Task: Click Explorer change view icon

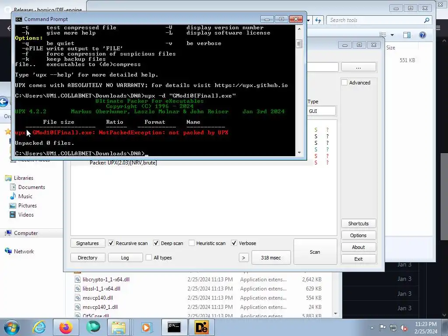Action: (382, 35)
